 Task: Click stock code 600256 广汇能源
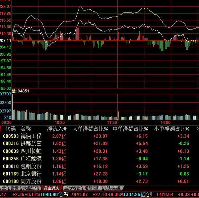click(11, 159)
